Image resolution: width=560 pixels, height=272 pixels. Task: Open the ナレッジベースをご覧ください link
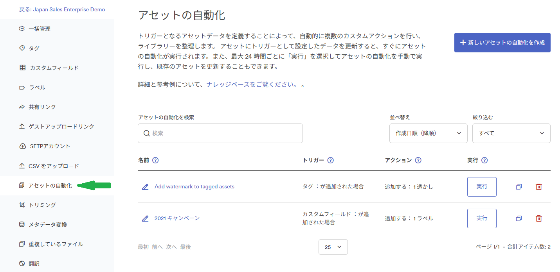[x=252, y=84]
